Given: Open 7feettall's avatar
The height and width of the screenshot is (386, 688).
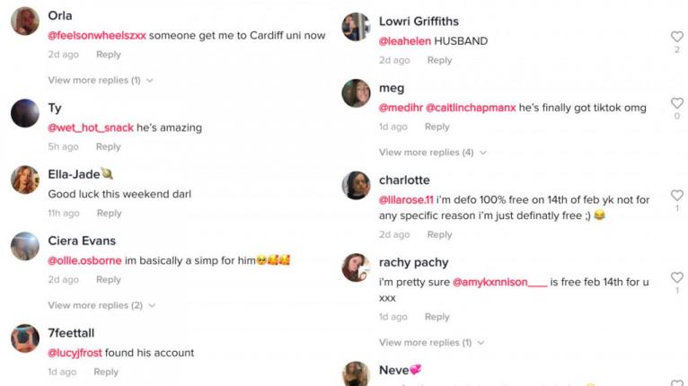Looking at the screenshot, I should point(25,338).
